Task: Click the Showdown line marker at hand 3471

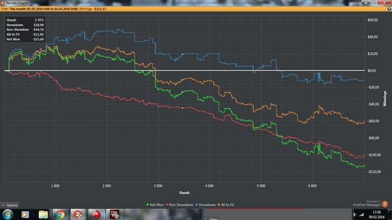Action: pyautogui.click(x=183, y=54)
